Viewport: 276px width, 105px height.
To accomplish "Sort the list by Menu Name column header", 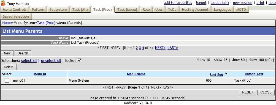I will (x=136, y=74).
